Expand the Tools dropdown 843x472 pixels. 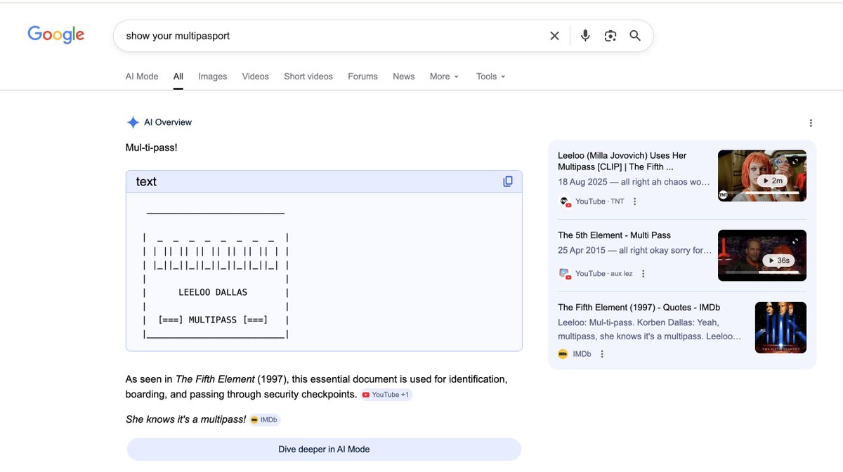[x=491, y=77]
